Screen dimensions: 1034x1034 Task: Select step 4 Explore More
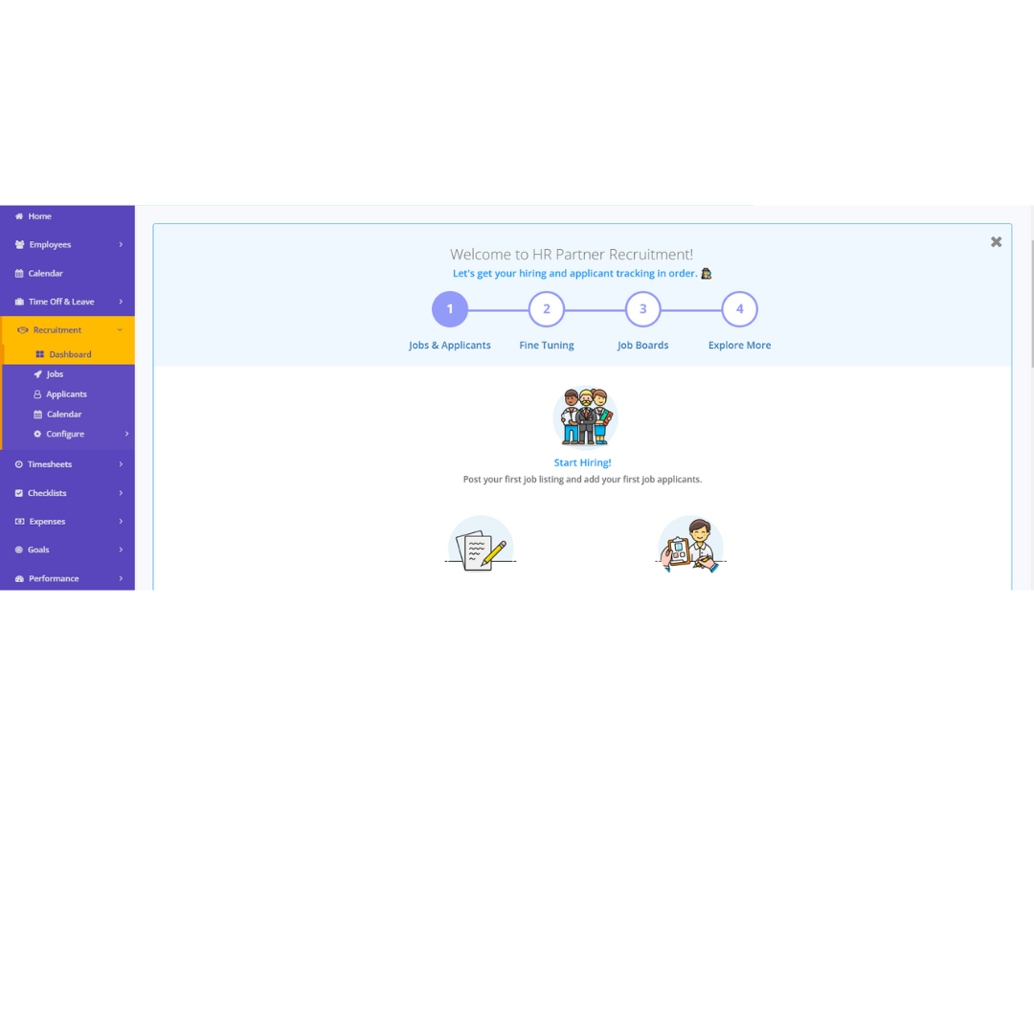739,309
